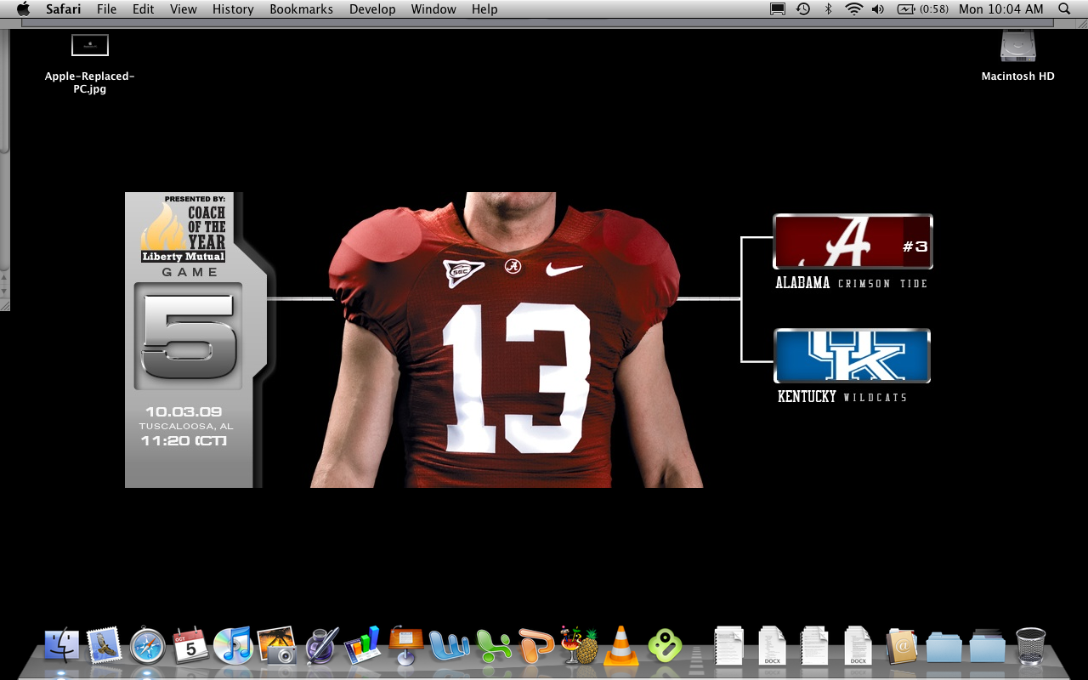This screenshot has height=680, width=1088.
Task: Open Numbers chart icon in Dock
Action: [x=363, y=646]
